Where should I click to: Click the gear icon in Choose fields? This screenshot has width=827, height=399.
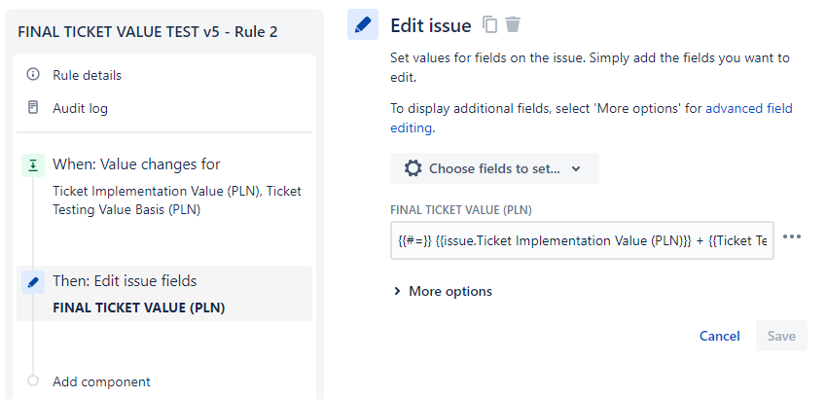tap(413, 168)
